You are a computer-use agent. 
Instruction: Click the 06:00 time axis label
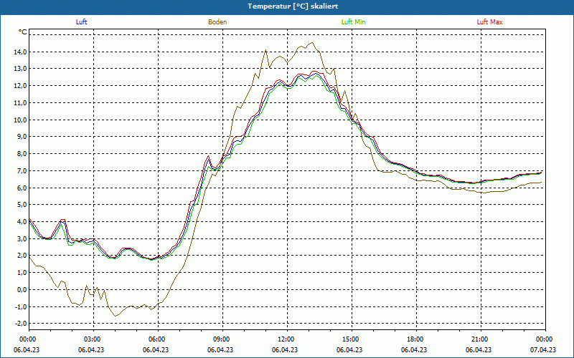[x=156, y=339]
